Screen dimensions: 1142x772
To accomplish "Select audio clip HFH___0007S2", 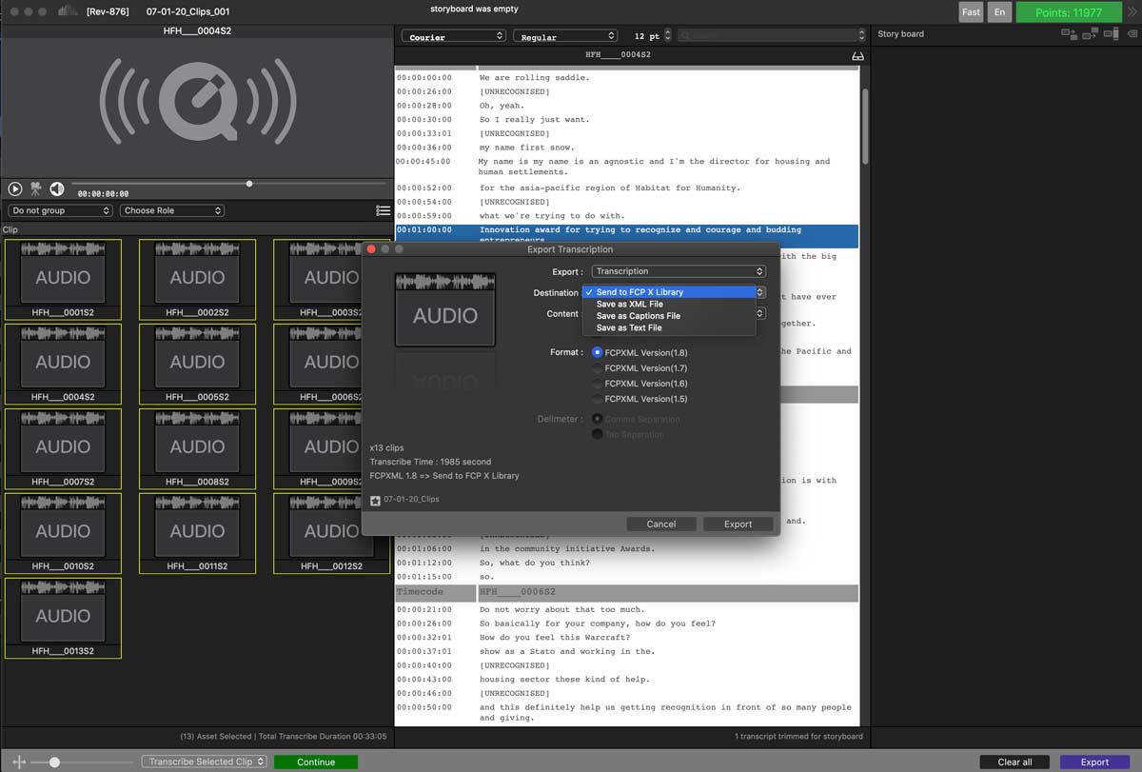I will click(63, 447).
